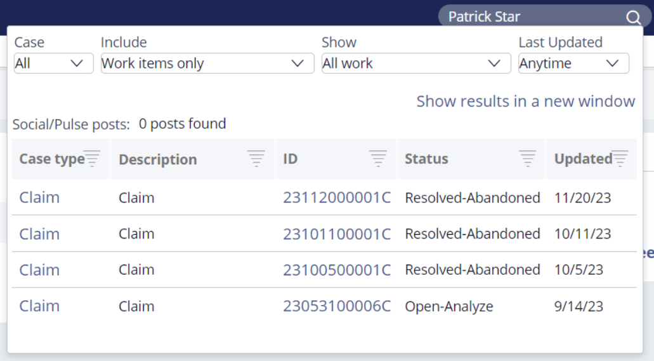Screen dimensions: 654x361
Task: Sort by the Description column header
Action: [158, 159]
